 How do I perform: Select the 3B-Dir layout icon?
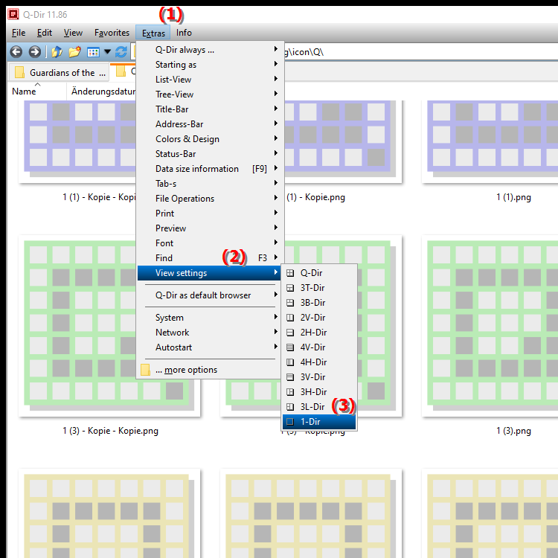click(x=290, y=303)
